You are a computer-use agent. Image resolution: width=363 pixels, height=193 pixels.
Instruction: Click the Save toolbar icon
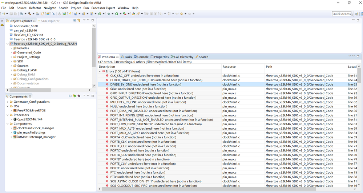pos(11,14)
